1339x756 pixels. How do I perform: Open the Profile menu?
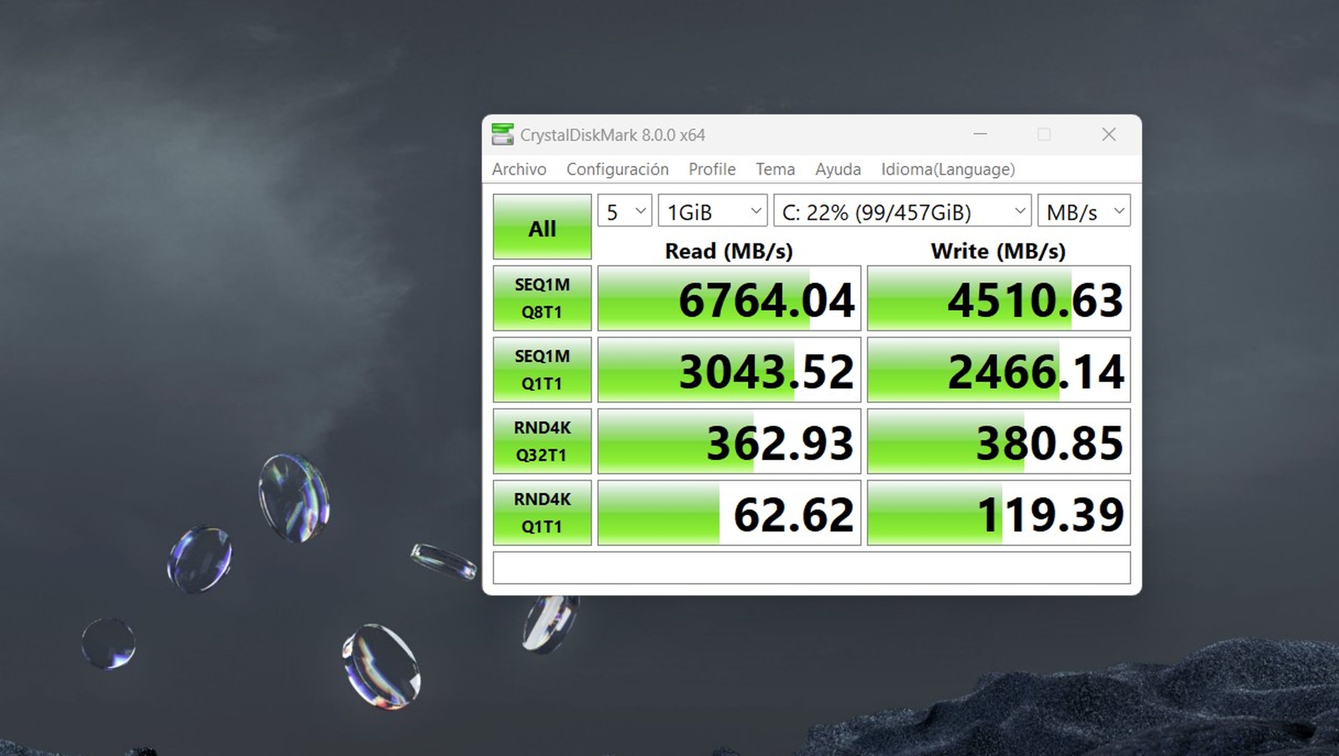[712, 169]
